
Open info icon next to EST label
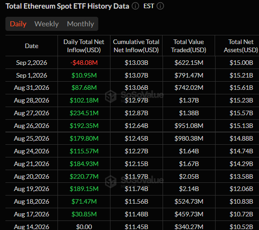click(x=160, y=6)
